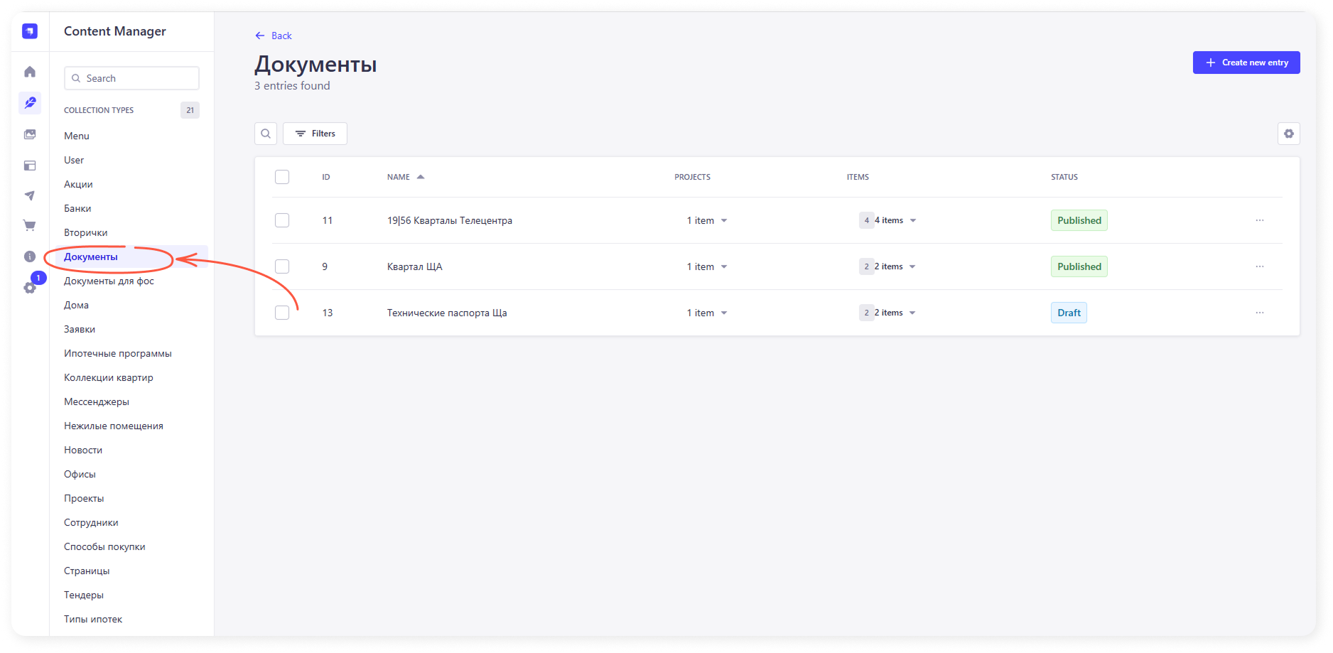This screenshot has width=1333, height=653.
Task: Select Новости in the collection list
Action: (83, 450)
